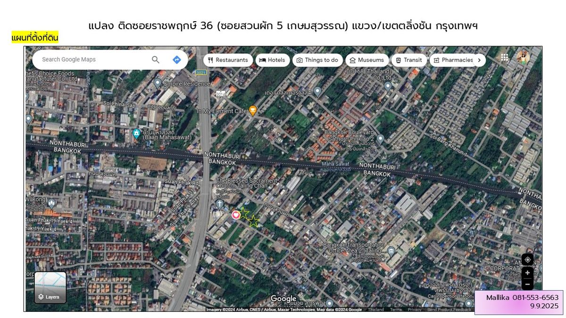Click the Wukong place pin
The image size is (566, 318).
click(52, 204)
